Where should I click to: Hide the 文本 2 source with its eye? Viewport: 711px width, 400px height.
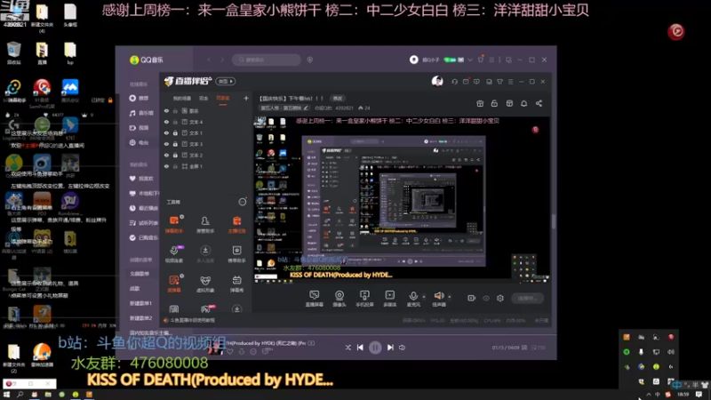[166, 155]
